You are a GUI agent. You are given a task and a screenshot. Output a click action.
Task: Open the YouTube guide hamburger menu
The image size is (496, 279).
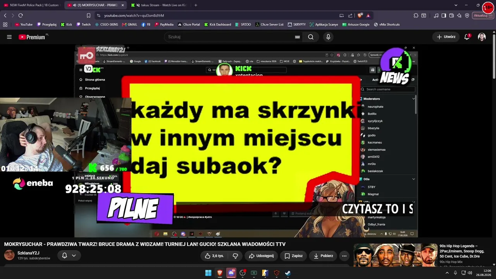point(9,37)
